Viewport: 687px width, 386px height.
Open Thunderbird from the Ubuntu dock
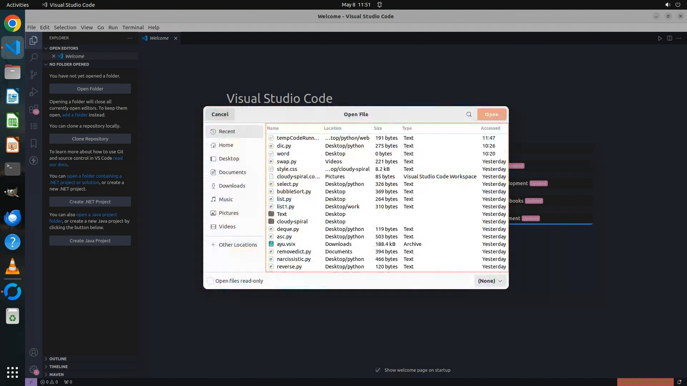13,218
